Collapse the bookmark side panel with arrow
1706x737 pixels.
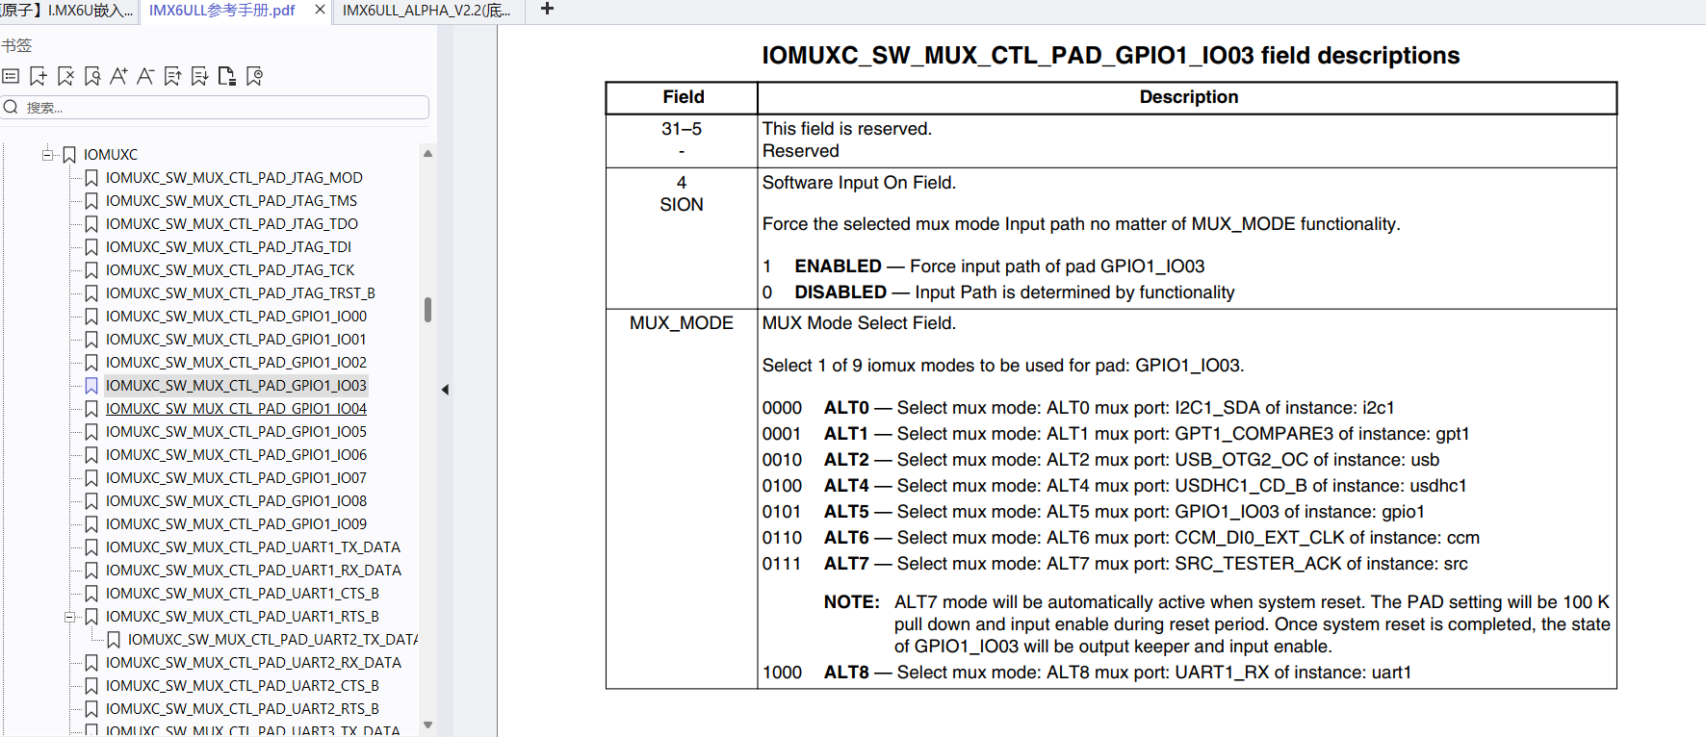point(445,390)
